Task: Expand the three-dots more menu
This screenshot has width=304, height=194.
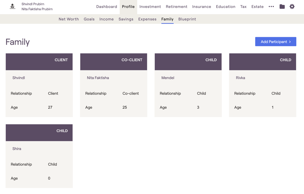Action: click(x=271, y=7)
